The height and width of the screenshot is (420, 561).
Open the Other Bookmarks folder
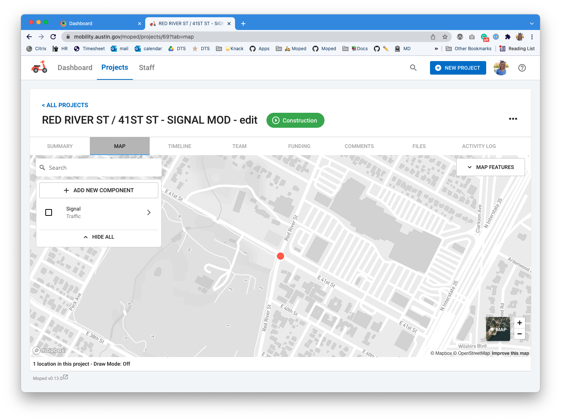[x=468, y=49]
